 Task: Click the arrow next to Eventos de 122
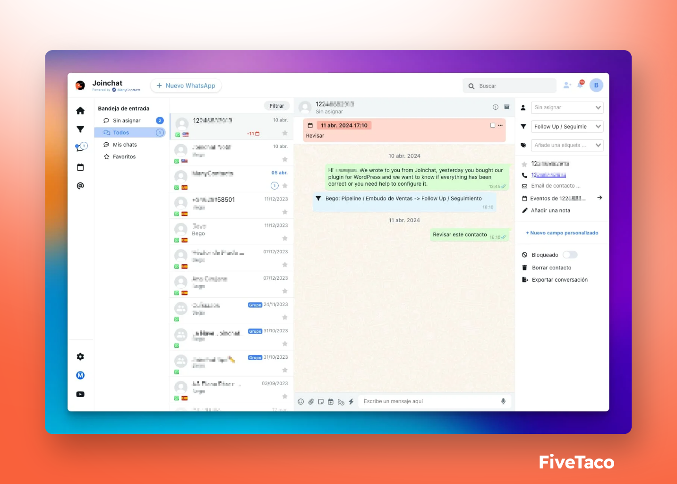(600, 198)
